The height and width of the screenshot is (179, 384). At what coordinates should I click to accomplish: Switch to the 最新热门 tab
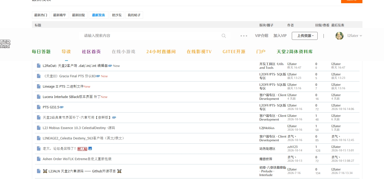[41, 15]
